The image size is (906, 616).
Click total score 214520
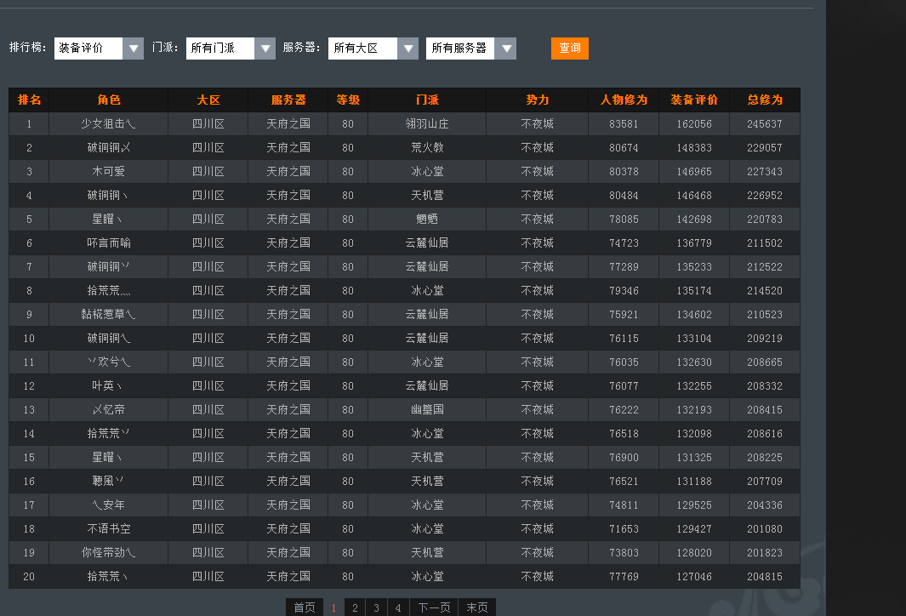pos(765,291)
